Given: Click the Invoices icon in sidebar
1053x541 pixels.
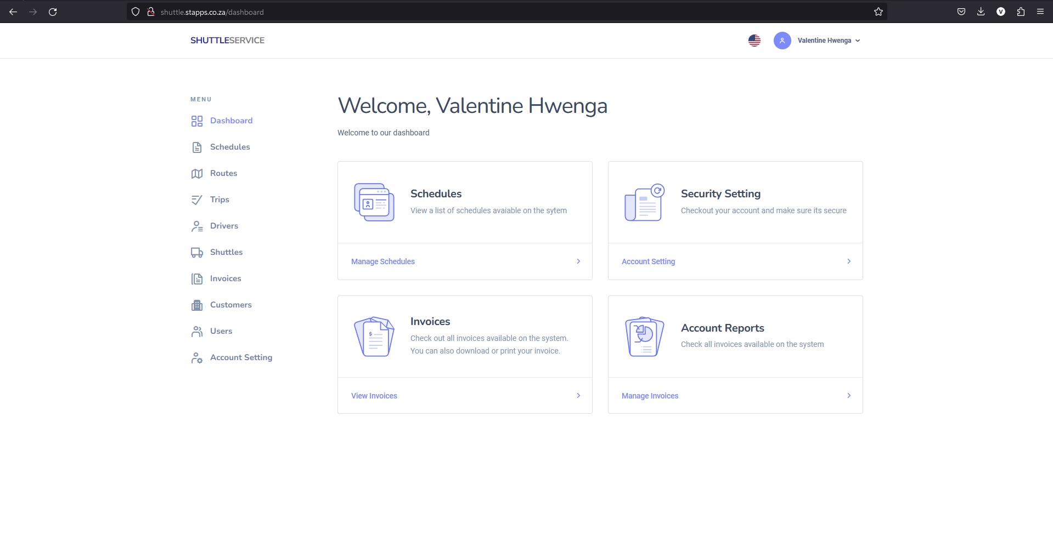Looking at the screenshot, I should (x=197, y=279).
